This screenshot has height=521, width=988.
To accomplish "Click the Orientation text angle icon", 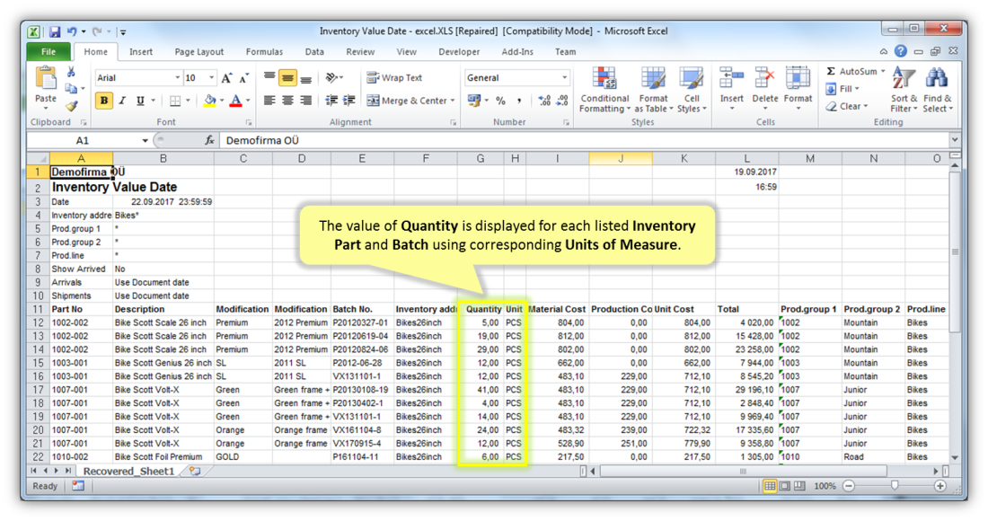I will [332, 78].
